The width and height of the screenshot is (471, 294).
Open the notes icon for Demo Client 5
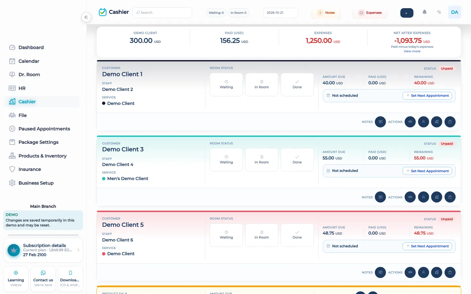[380, 272]
